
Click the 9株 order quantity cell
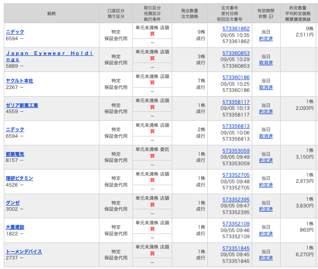coord(202,32)
